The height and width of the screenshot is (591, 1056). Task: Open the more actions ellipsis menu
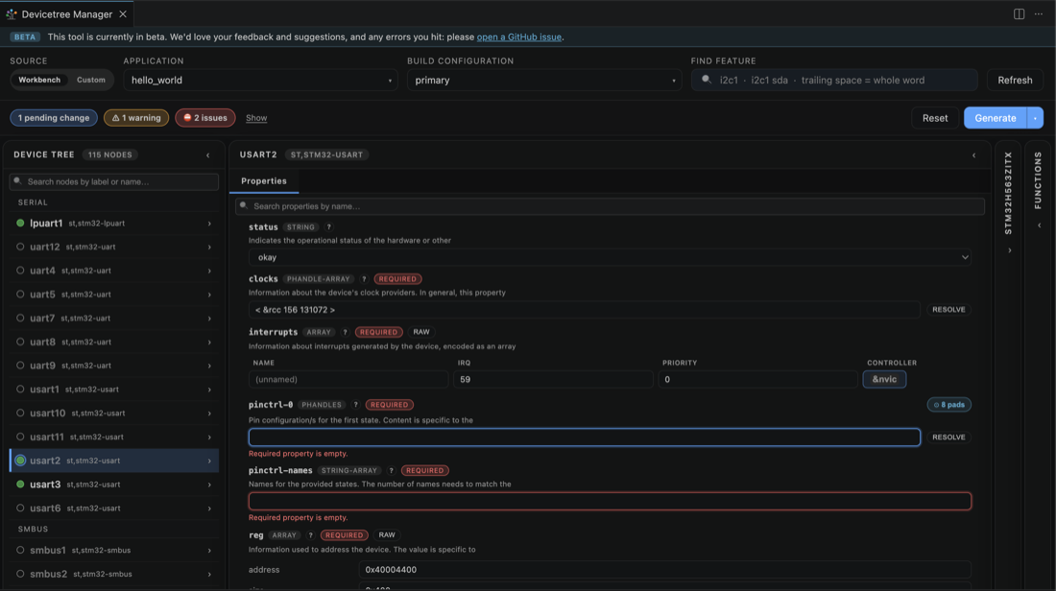pyautogui.click(x=1039, y=14)
